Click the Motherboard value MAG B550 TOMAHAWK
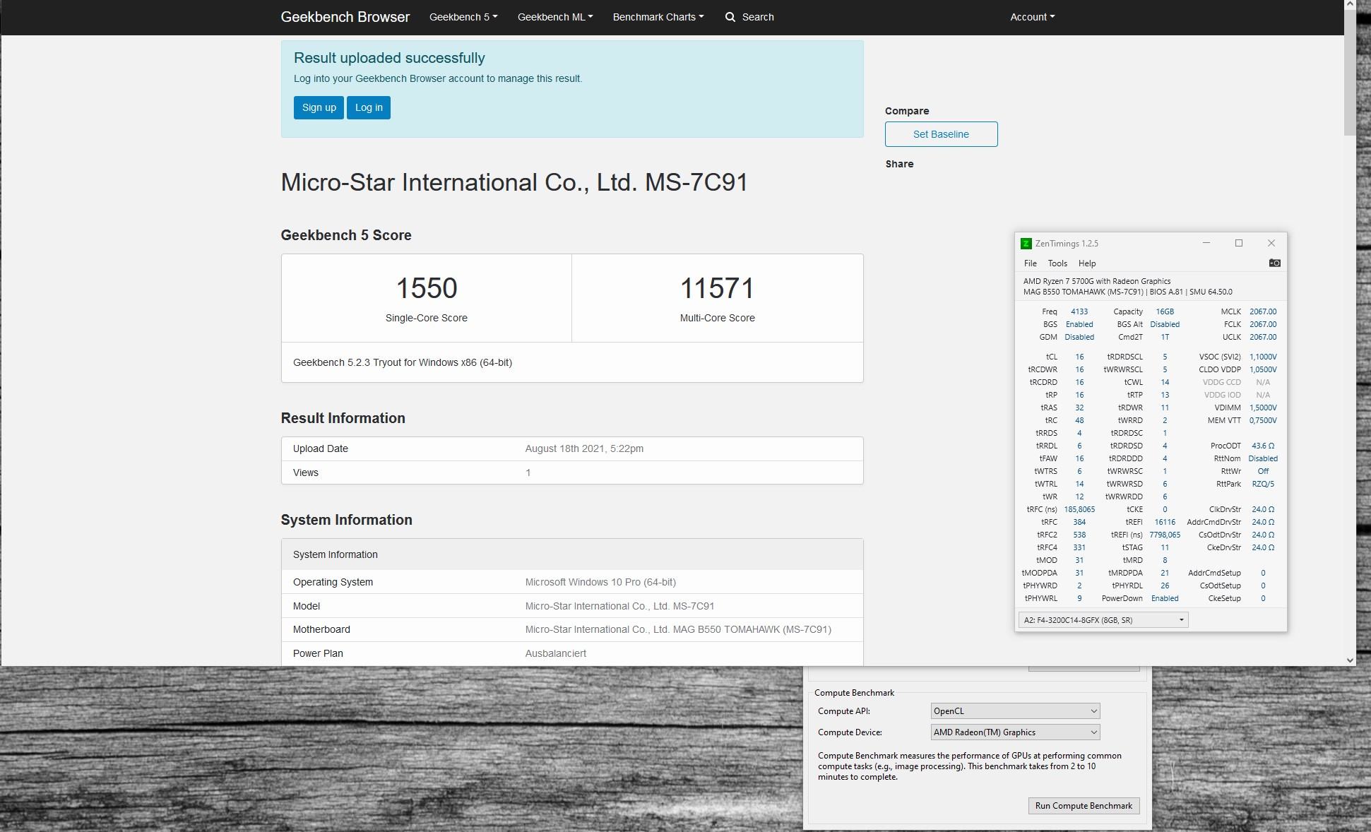This screenshot has width=1371, height=832. [678, 629]
